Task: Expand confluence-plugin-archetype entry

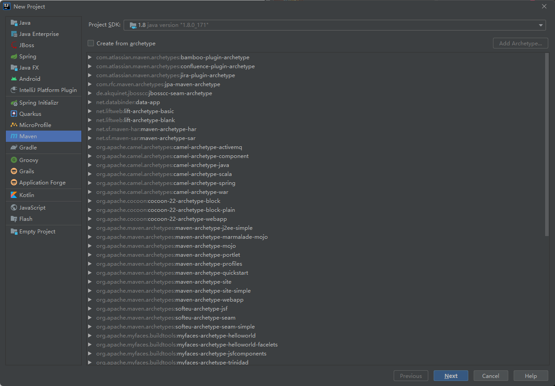Action: (90, 66)
